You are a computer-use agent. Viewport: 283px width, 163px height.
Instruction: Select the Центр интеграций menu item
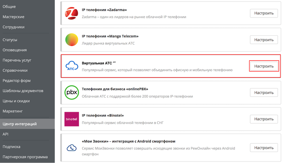(20, 124)
